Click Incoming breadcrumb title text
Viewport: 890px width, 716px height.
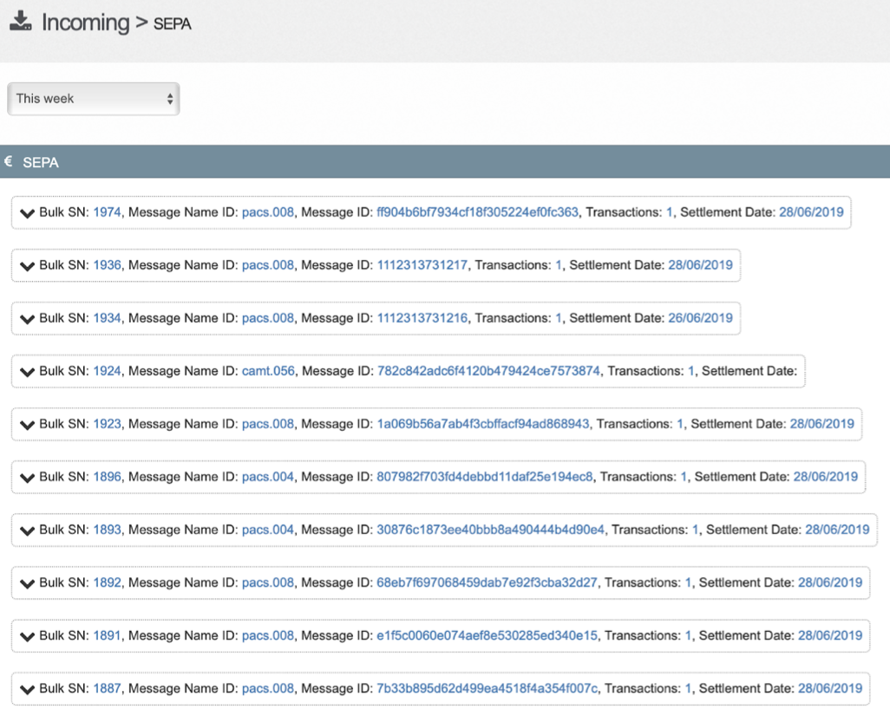coord(85,23)
